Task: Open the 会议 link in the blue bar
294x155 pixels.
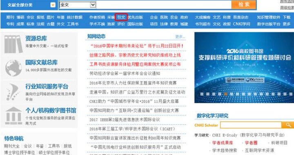Action: (x=30, y=18)
